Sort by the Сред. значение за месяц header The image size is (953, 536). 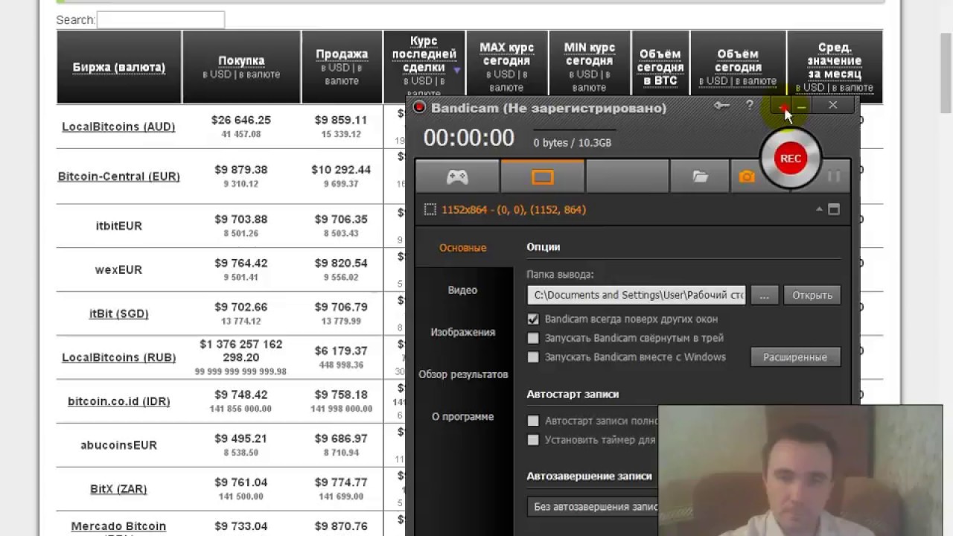(x=835, y=61)
